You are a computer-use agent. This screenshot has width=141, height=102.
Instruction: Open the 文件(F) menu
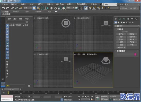(x=5, y=4)
